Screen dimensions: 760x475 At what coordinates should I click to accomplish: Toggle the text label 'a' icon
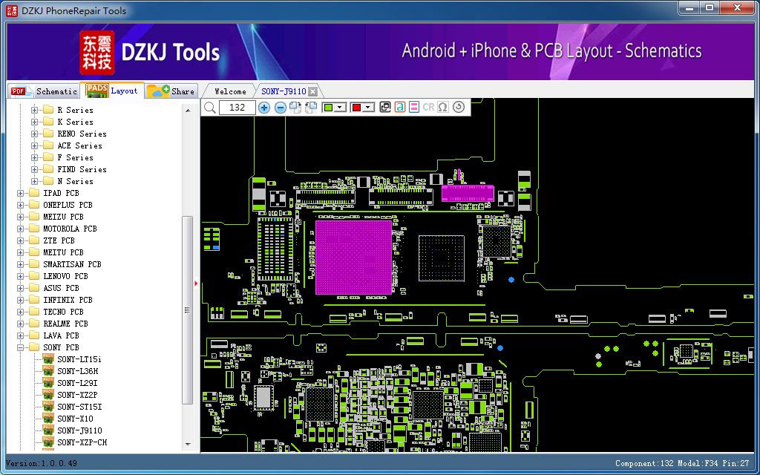(399, 107)
